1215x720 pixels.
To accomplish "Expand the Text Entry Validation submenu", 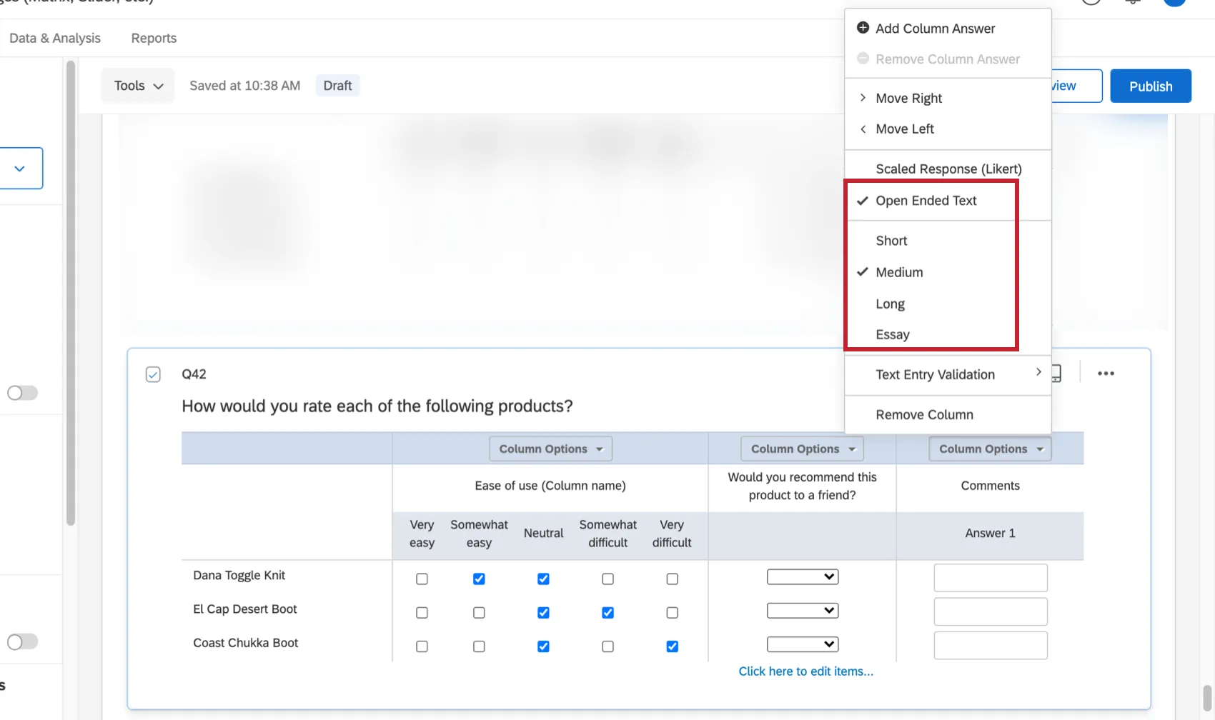I will (x=935, y=374).
